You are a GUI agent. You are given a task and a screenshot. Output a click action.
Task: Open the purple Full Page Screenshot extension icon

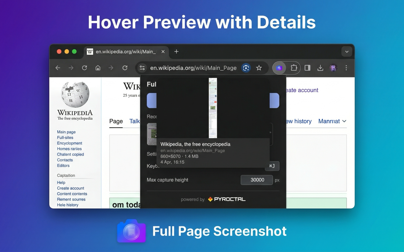279,68
